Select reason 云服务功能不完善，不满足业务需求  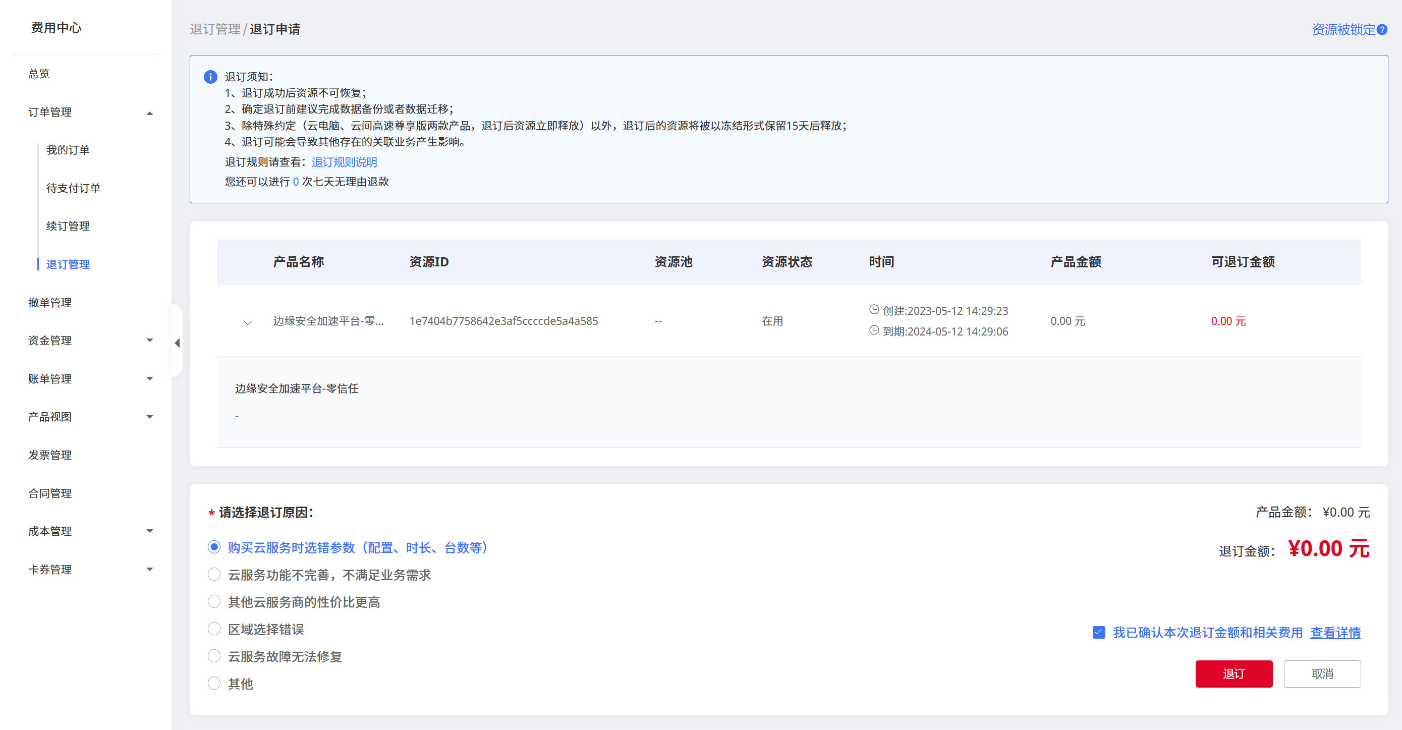pyautogui.click(x=214, y=574)
